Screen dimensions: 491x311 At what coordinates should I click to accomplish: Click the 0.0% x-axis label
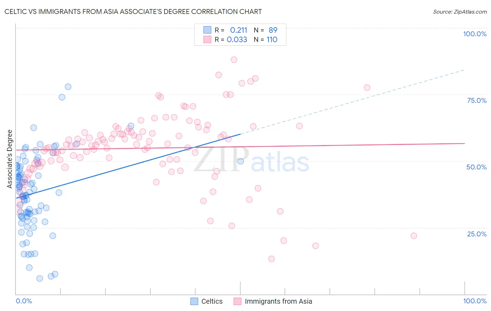pyautogui.click(x=24, y=301)
